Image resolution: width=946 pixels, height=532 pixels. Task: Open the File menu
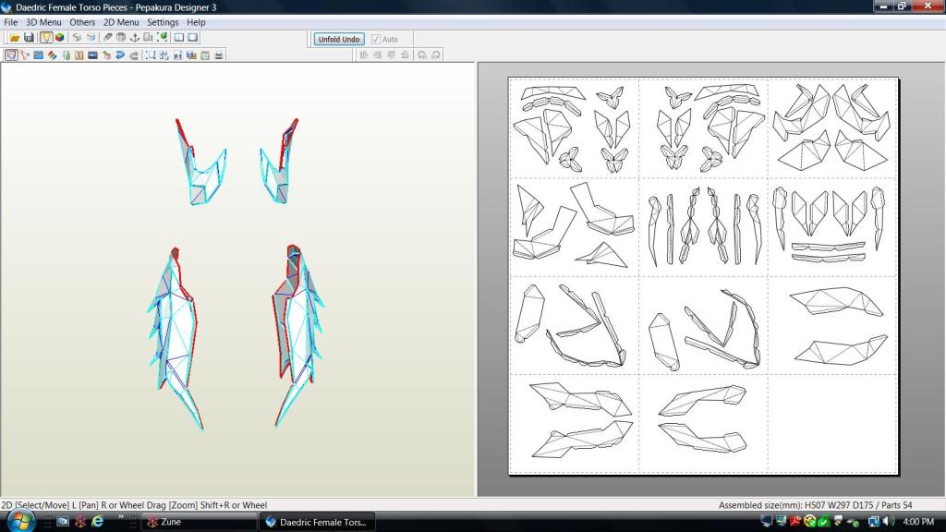(11, 22)
